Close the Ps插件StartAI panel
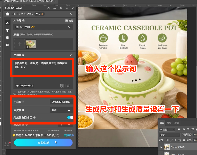Image resolution: width=197 pixels, height=155 pixels. pyautogui.click(x=73, y=8)
